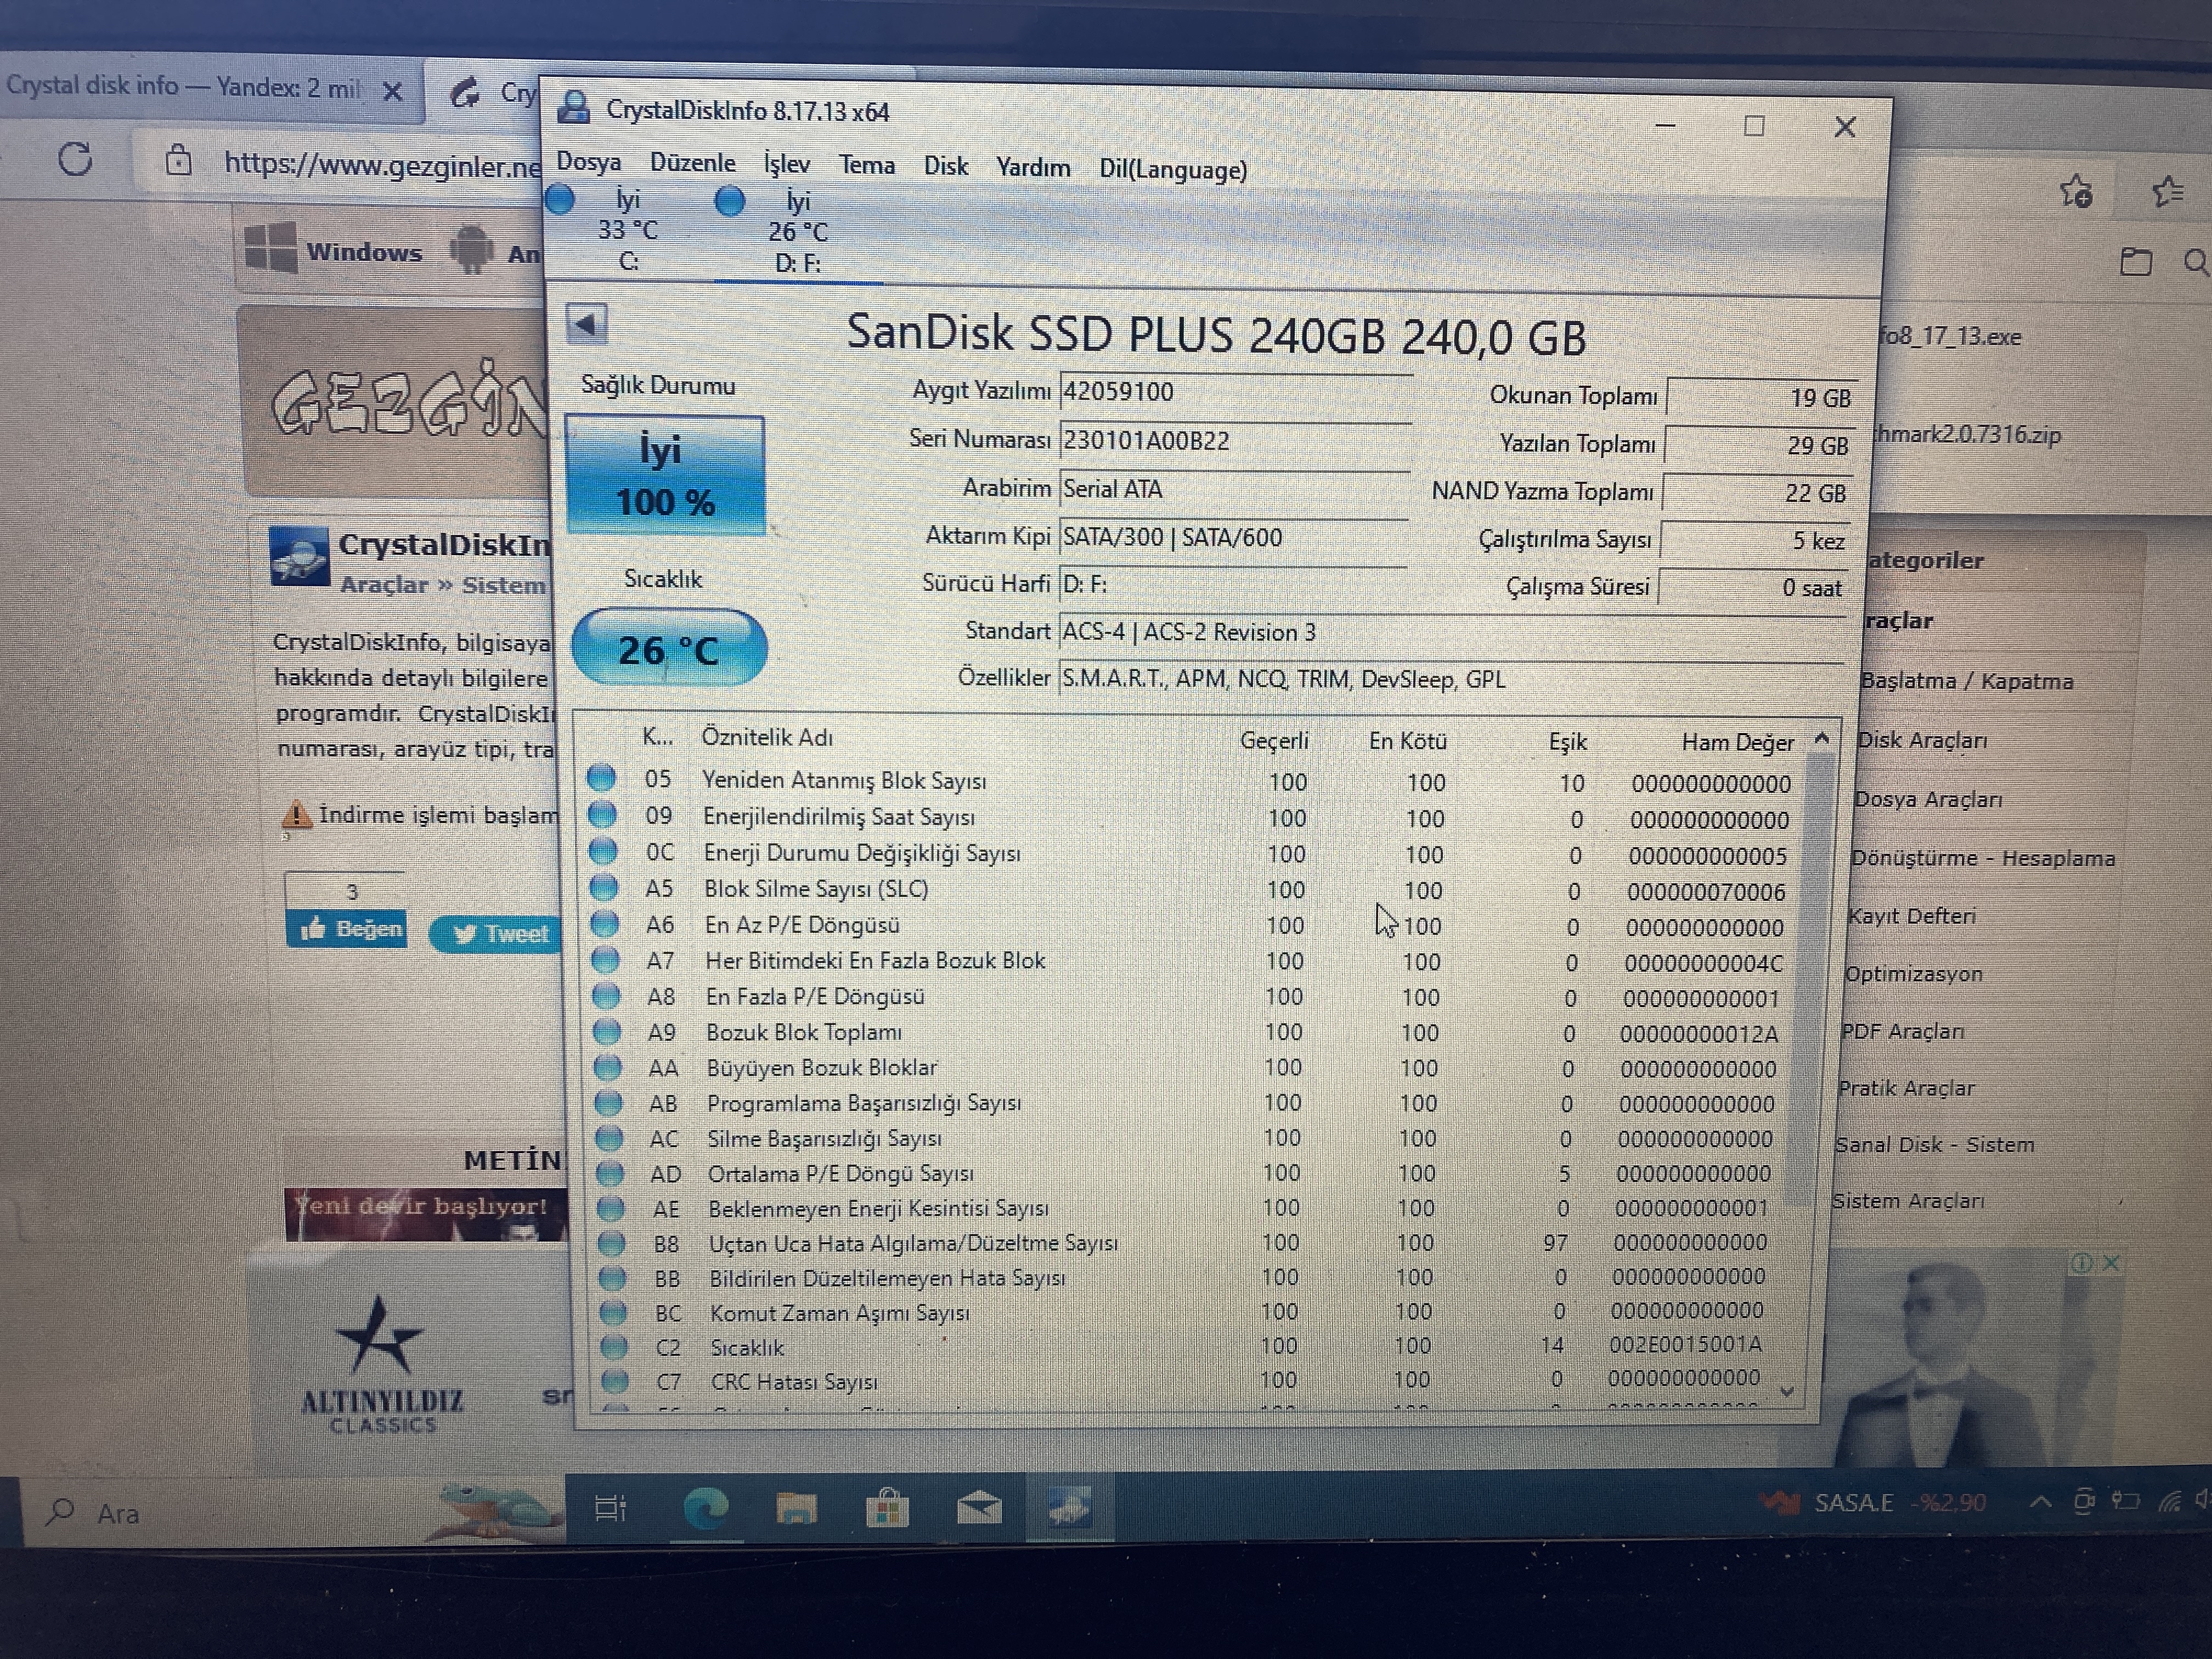
Task: Click the browser refresh icon
Action: click(75, 159)
